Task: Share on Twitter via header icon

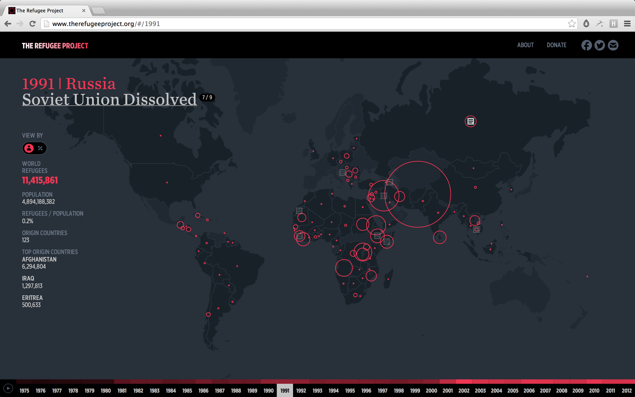Action: (x=599, y=45)
